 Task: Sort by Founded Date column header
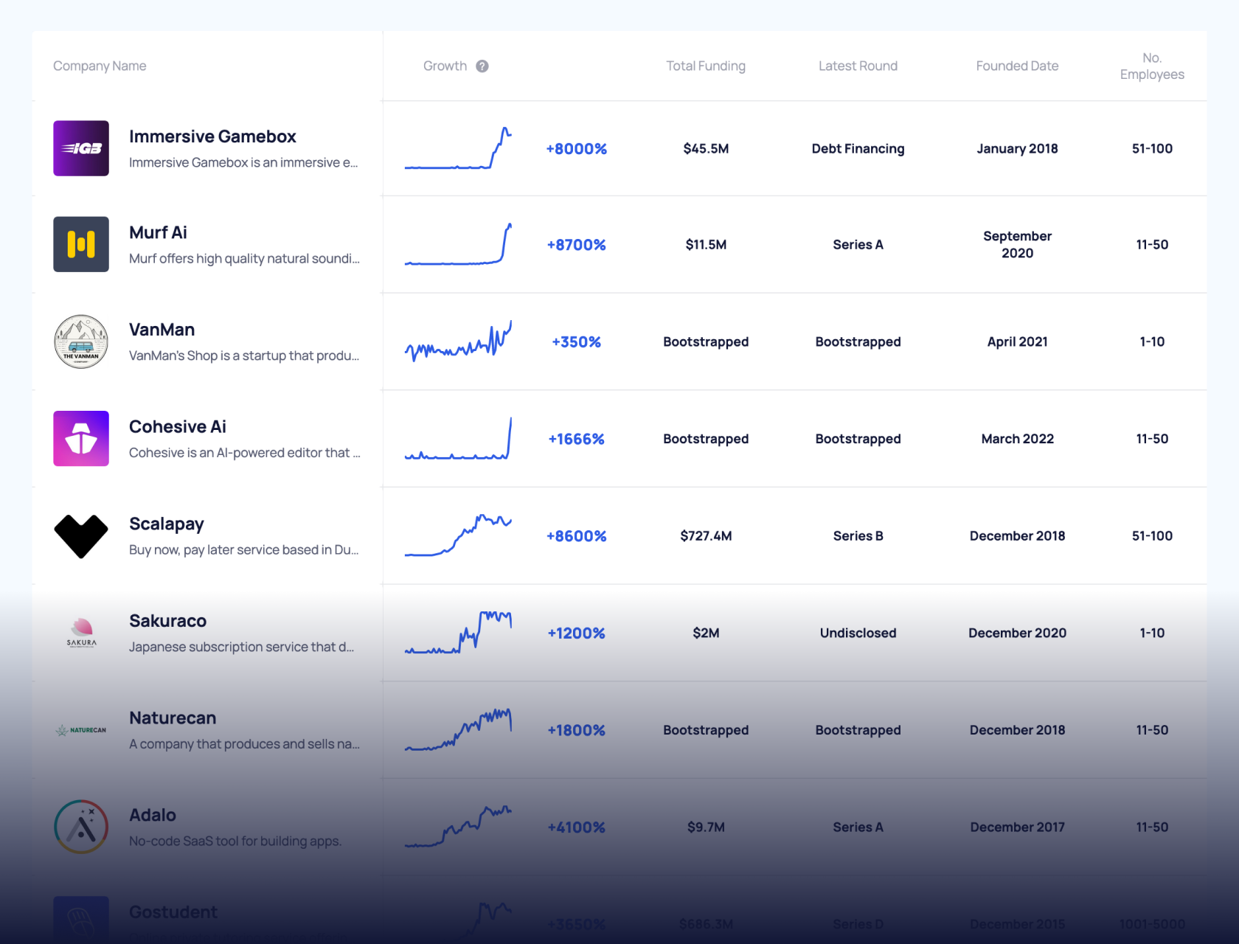coord(1017,66)
